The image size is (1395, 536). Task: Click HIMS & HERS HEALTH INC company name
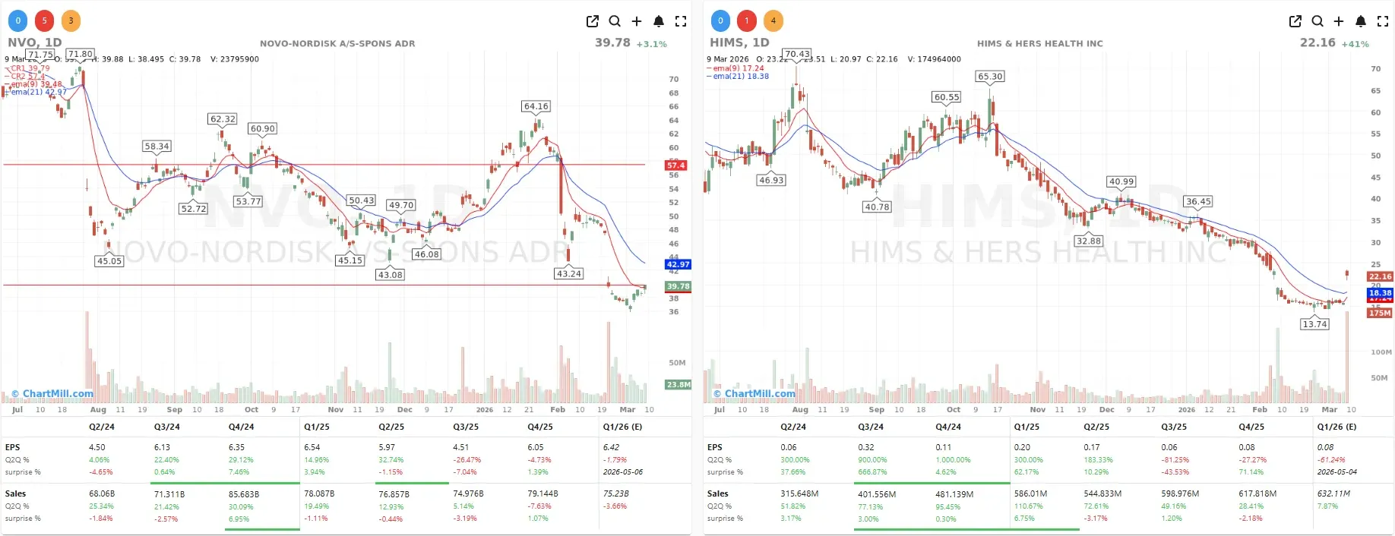tap(1039, 43)
